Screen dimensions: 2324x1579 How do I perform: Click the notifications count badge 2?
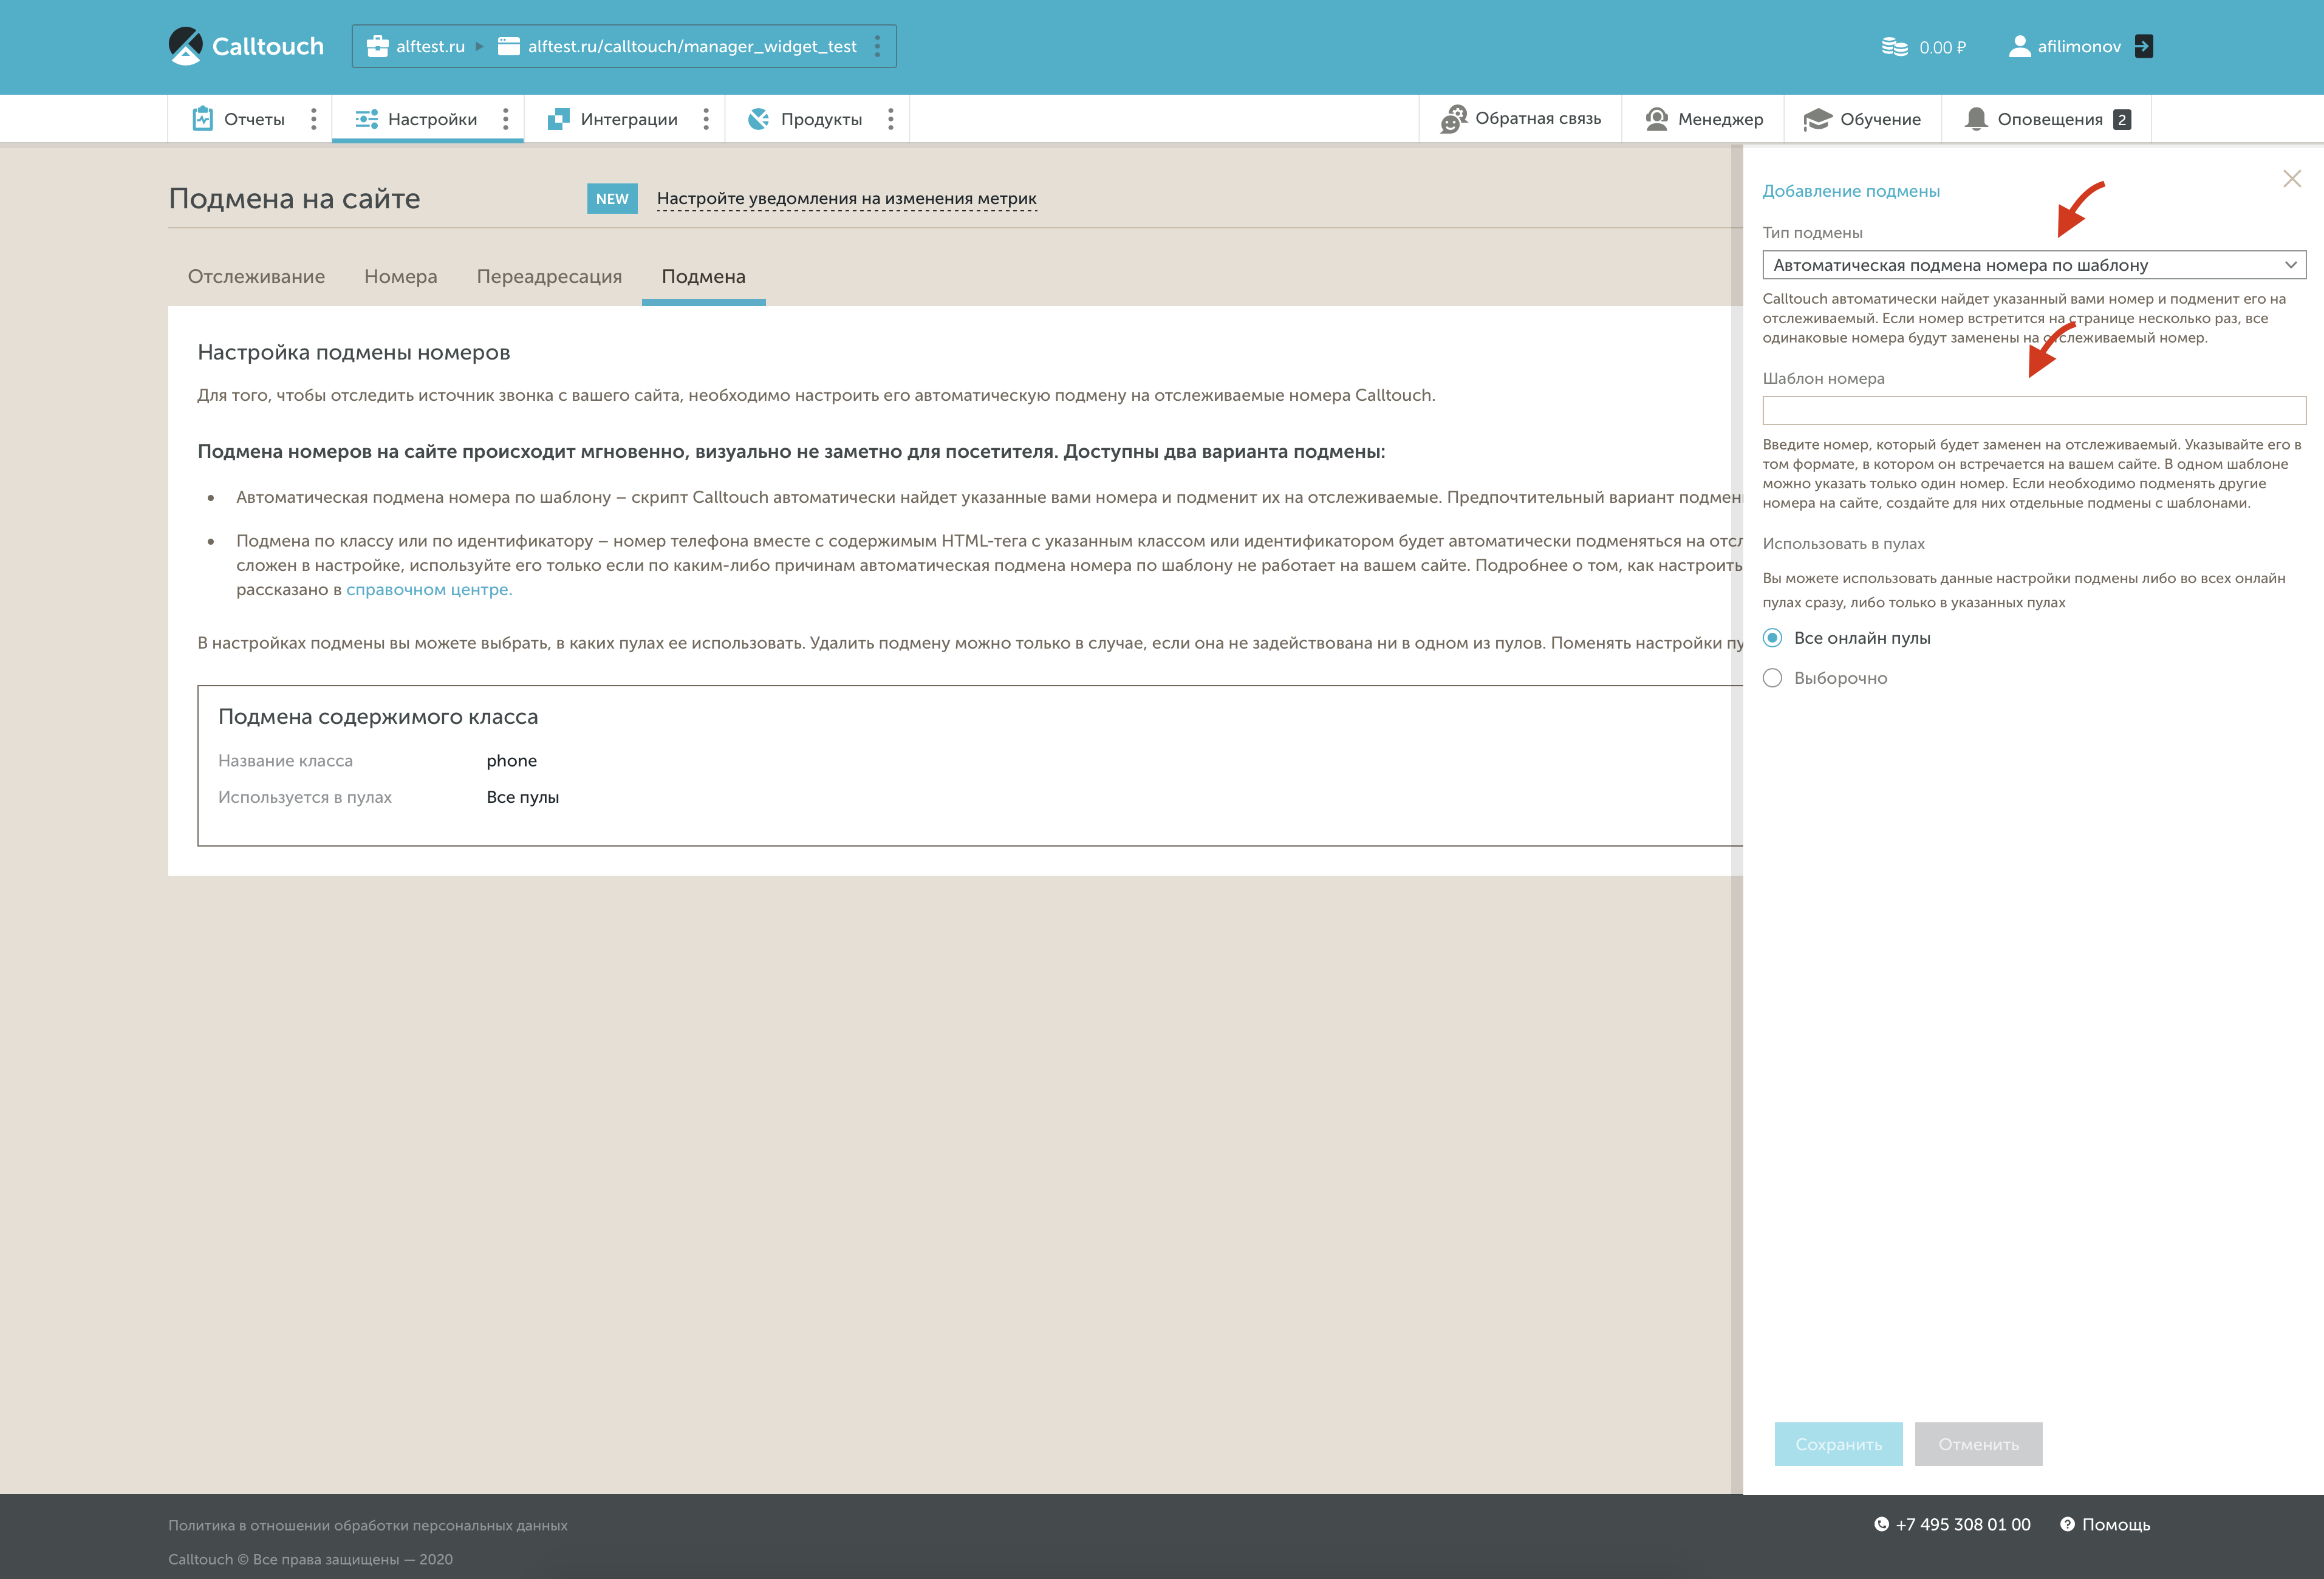2121,119
